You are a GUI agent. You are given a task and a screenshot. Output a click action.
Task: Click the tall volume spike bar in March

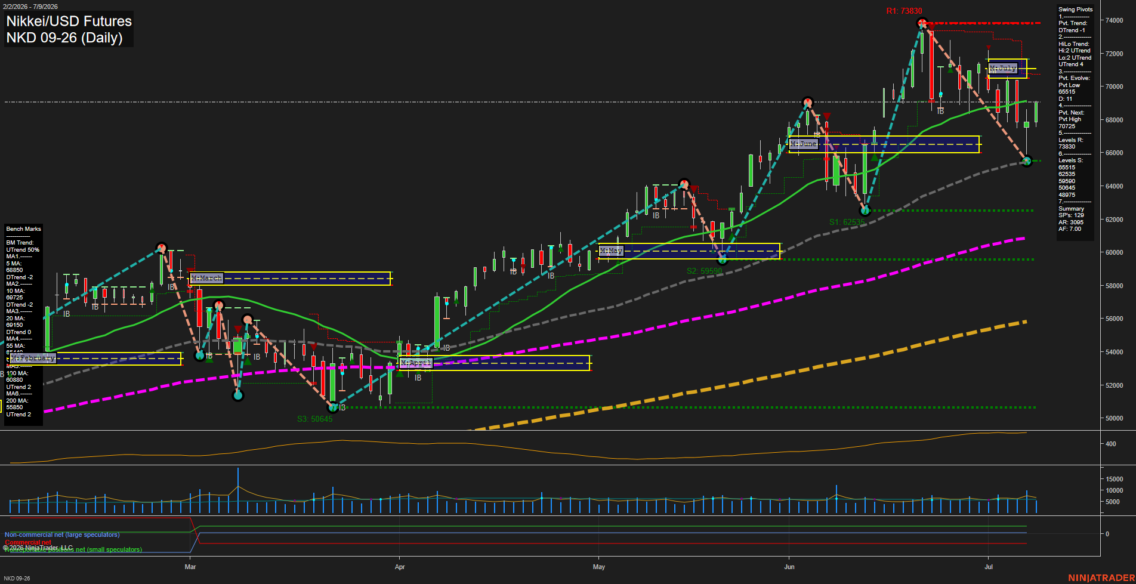point(238,490)
